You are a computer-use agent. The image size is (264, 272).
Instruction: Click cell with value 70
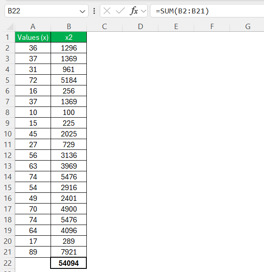coord(33,209)
